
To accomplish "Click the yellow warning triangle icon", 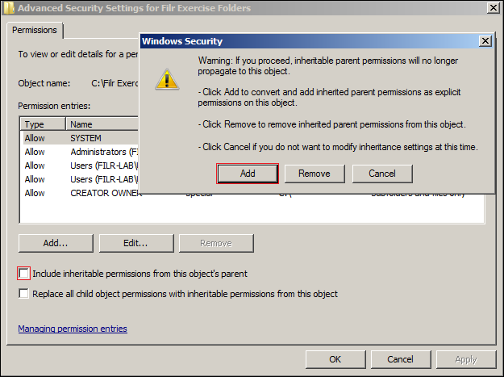I will (x=167, y=78).
